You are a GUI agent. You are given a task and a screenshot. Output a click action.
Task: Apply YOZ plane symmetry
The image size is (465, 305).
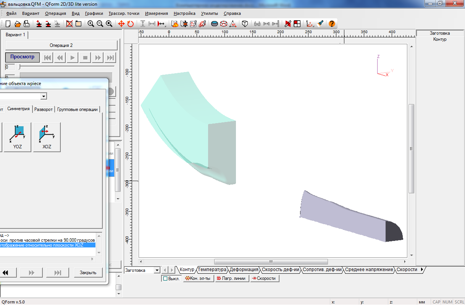click(17, 137)
